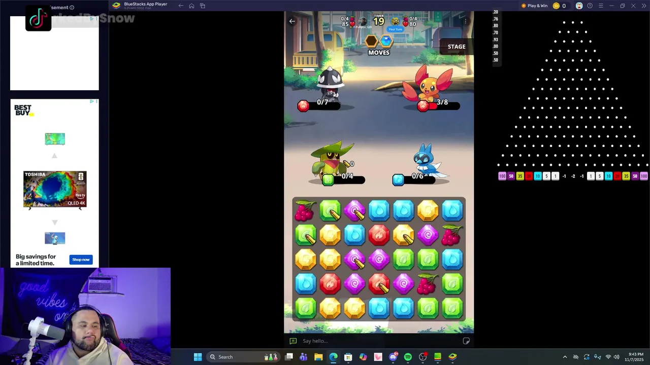Screen dimensions: 650x365
Task: Open File Explorer from taskbar
Action: point(318,357)
